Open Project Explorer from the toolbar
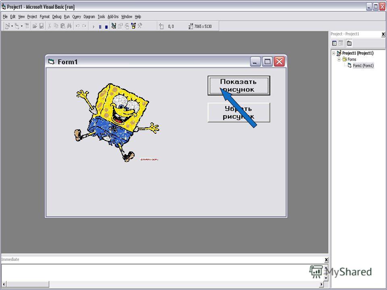387x290 pixels. pos(114,26)
